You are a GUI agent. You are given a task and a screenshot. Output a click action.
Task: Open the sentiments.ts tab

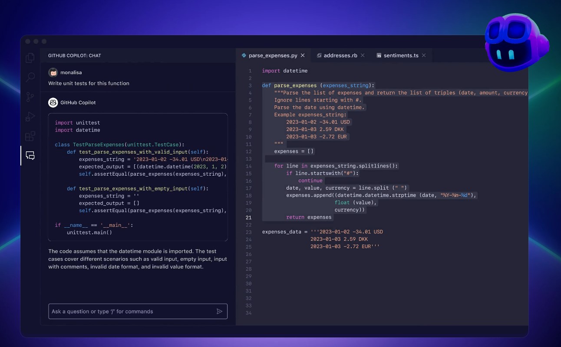(401, 56)
